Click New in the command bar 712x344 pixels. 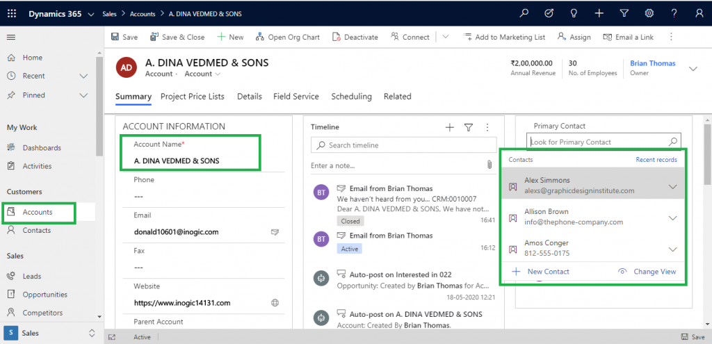(x=230, y=38)
